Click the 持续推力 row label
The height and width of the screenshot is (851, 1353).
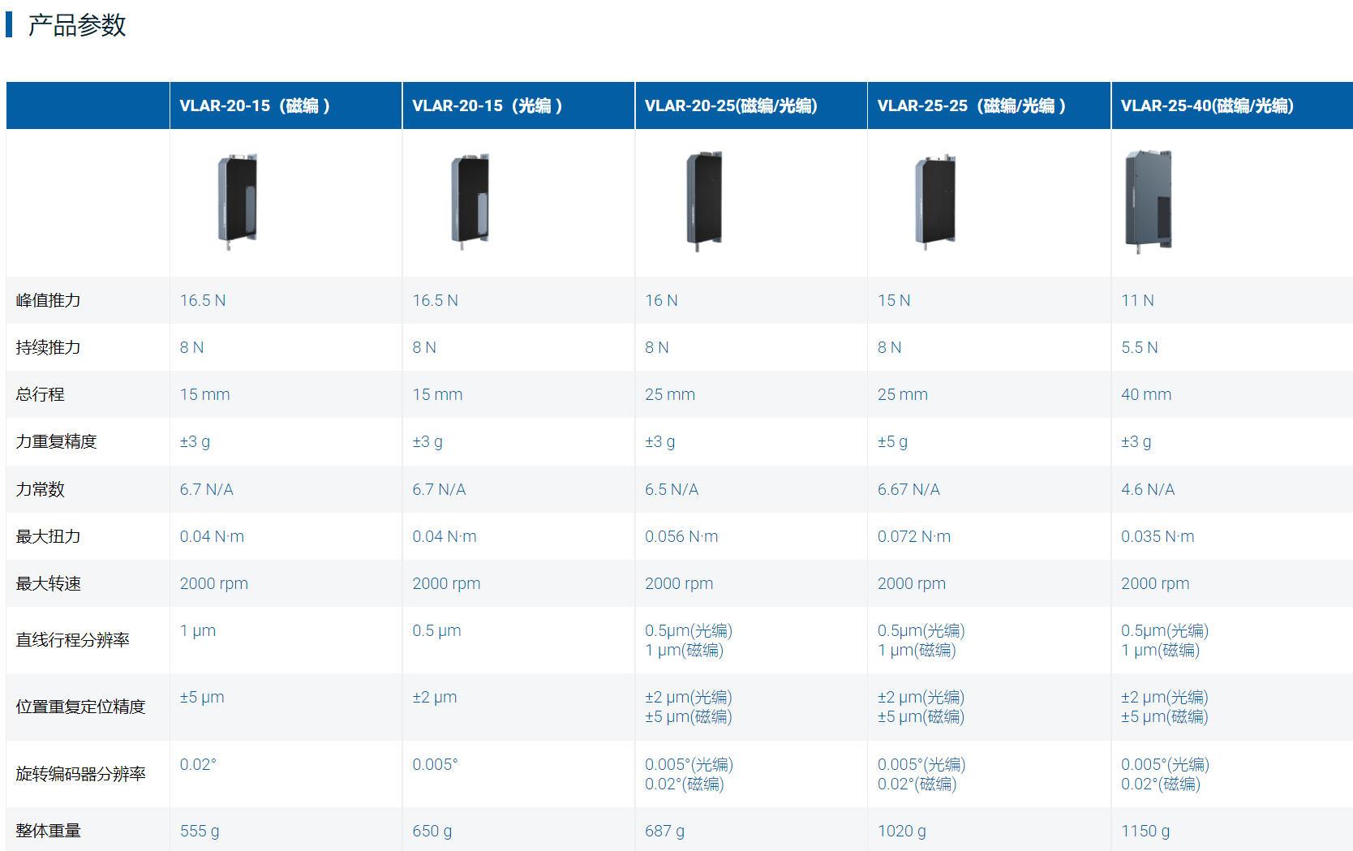(48, 347)
